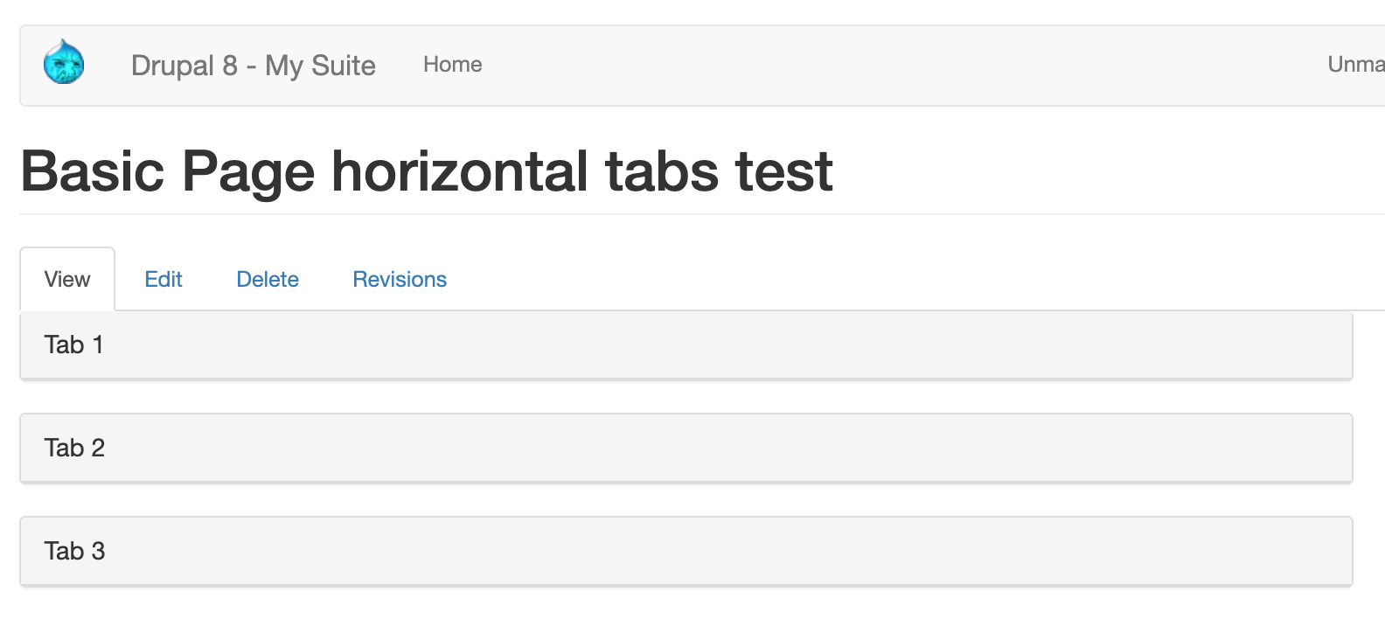
Task: Open the Delete tab
Action: coord(268,279)
